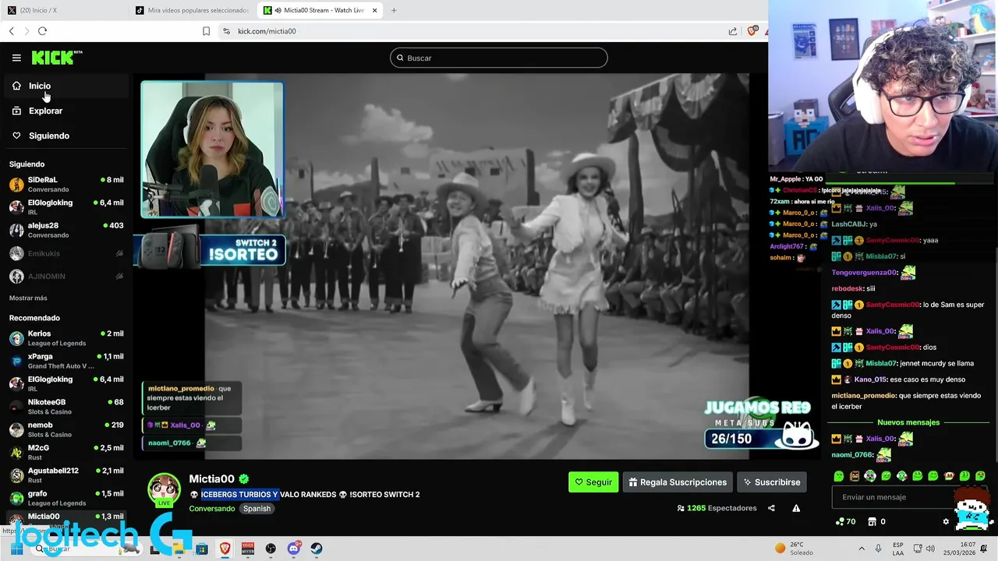Click the Suscribirse button
The image size is (998, 561).
772,482
